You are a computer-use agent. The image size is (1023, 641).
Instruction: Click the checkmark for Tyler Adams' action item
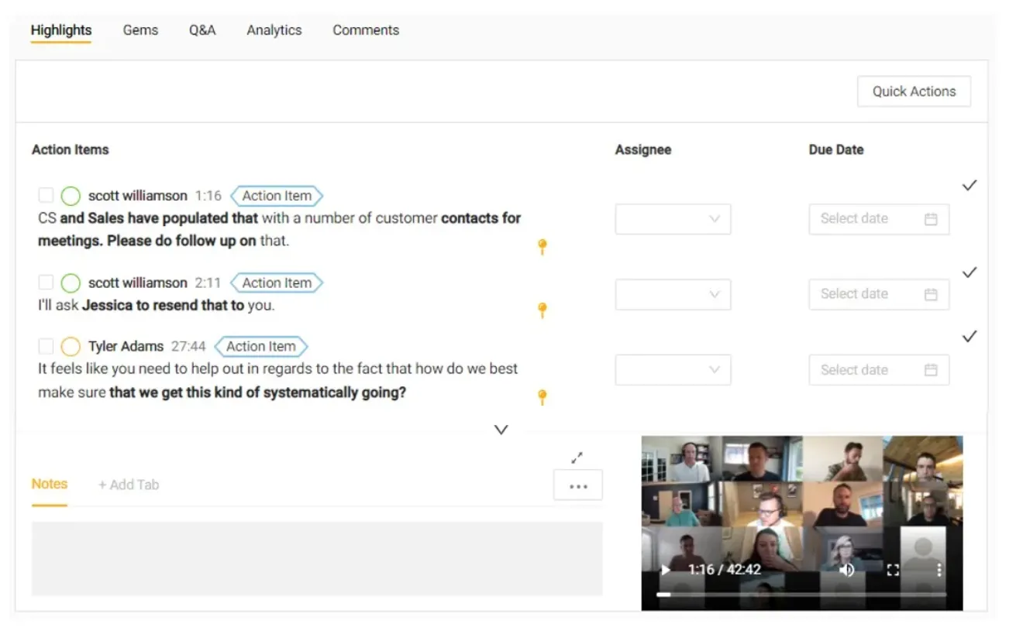click(x=969, y=337)
